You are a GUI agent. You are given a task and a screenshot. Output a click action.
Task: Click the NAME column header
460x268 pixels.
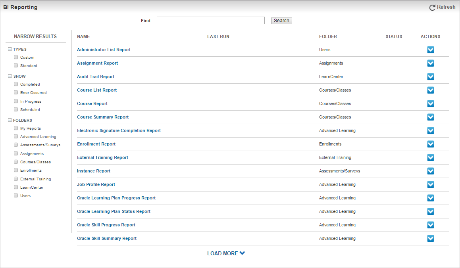[83, 36]
